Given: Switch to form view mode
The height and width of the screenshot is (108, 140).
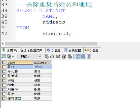Looking at the screenshot, I should (x=83, y=56).
